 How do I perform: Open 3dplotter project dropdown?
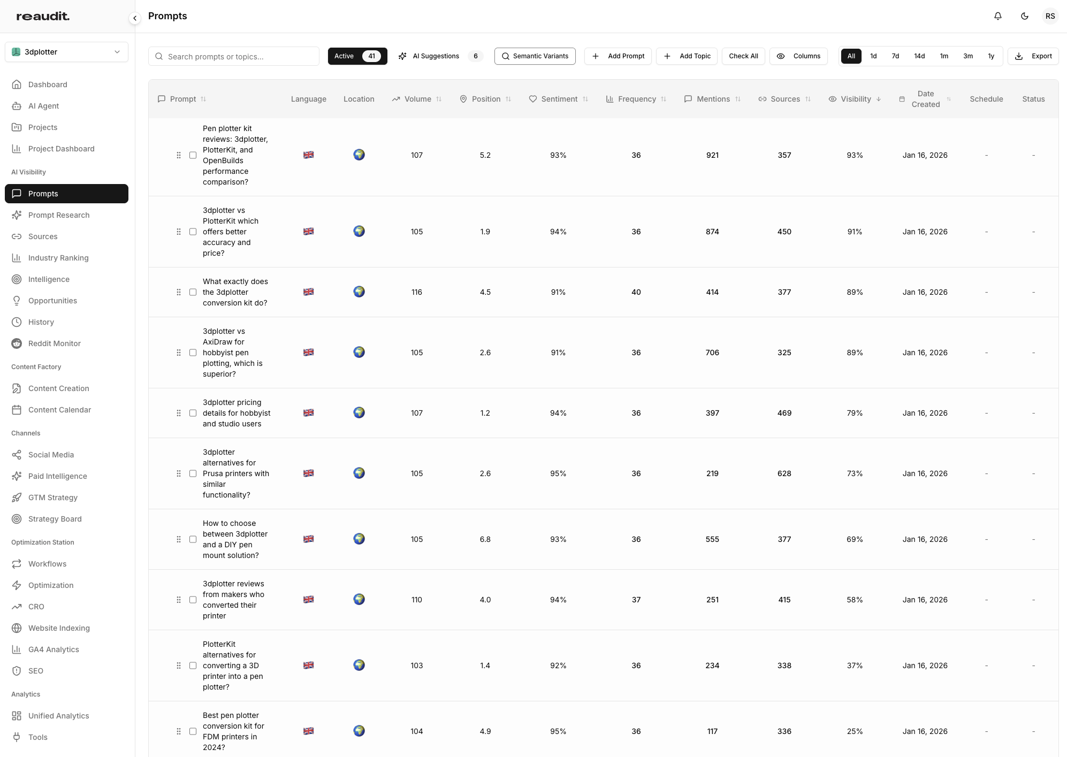66,52
